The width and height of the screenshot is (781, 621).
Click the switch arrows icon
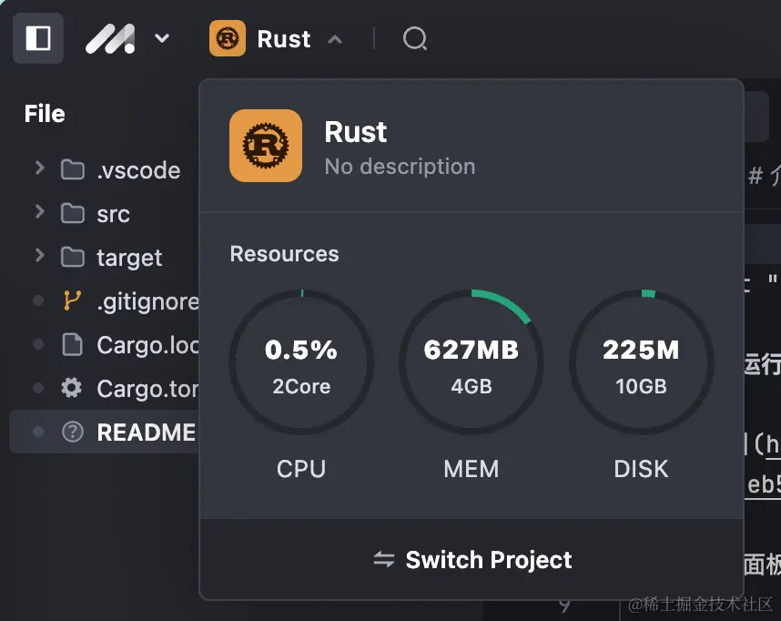point(384,560)
